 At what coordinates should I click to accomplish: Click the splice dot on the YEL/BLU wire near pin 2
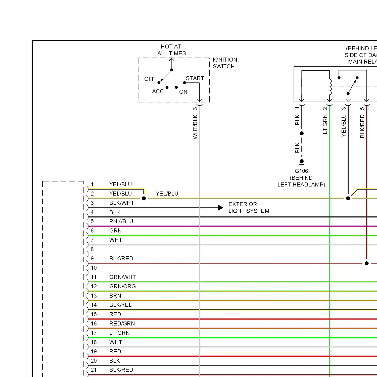click(144, 198)
